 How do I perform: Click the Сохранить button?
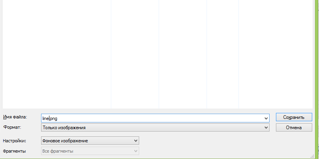(x=293, y=117)
